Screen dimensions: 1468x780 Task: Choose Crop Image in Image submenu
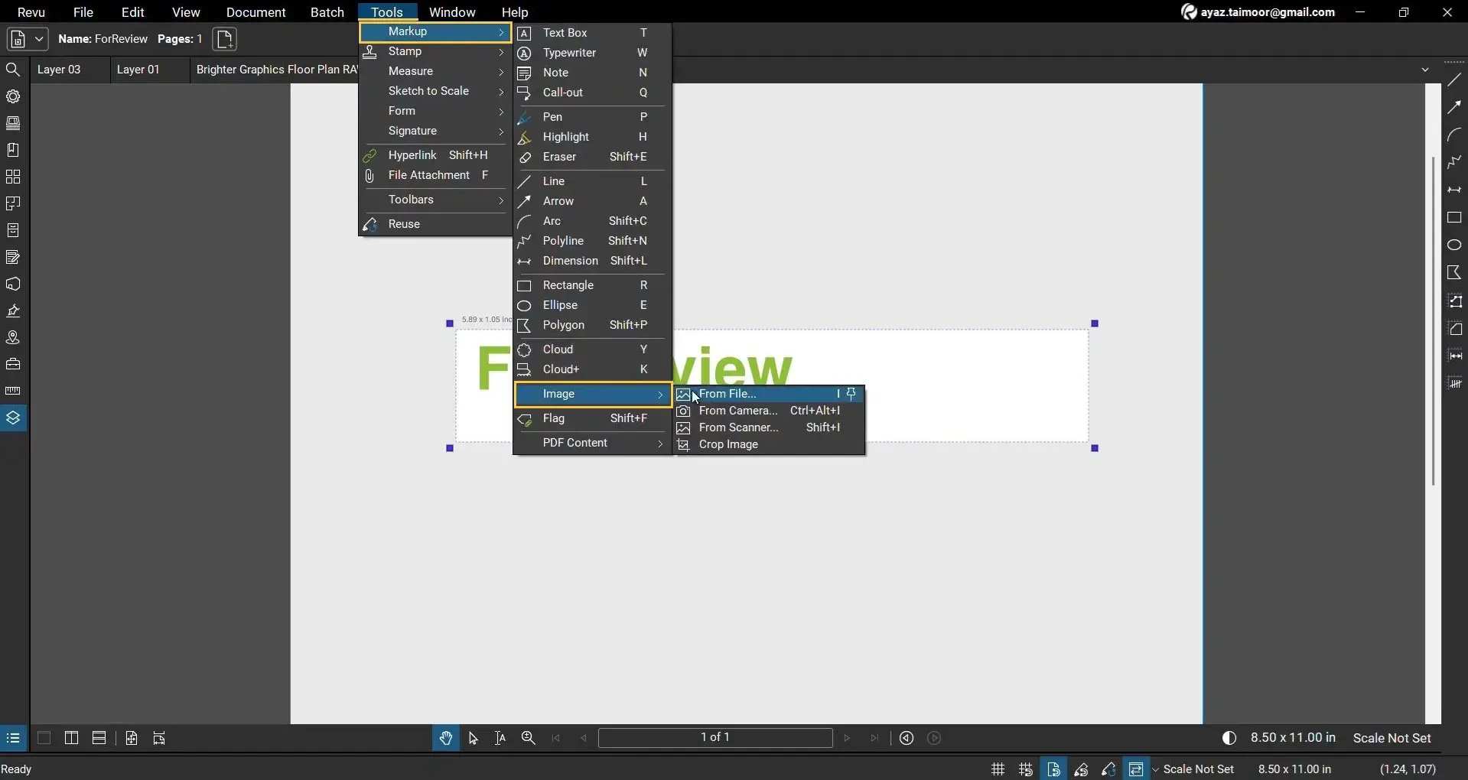[769, 444]
